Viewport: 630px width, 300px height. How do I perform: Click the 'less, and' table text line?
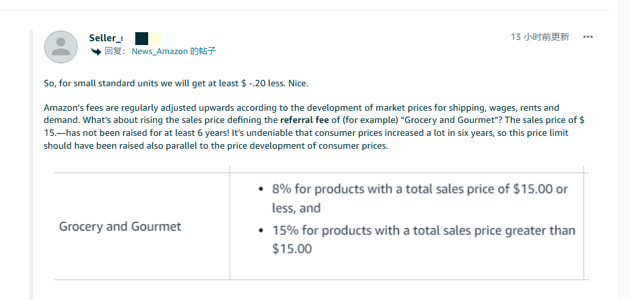pyautogui.click(x=296, y=208)
